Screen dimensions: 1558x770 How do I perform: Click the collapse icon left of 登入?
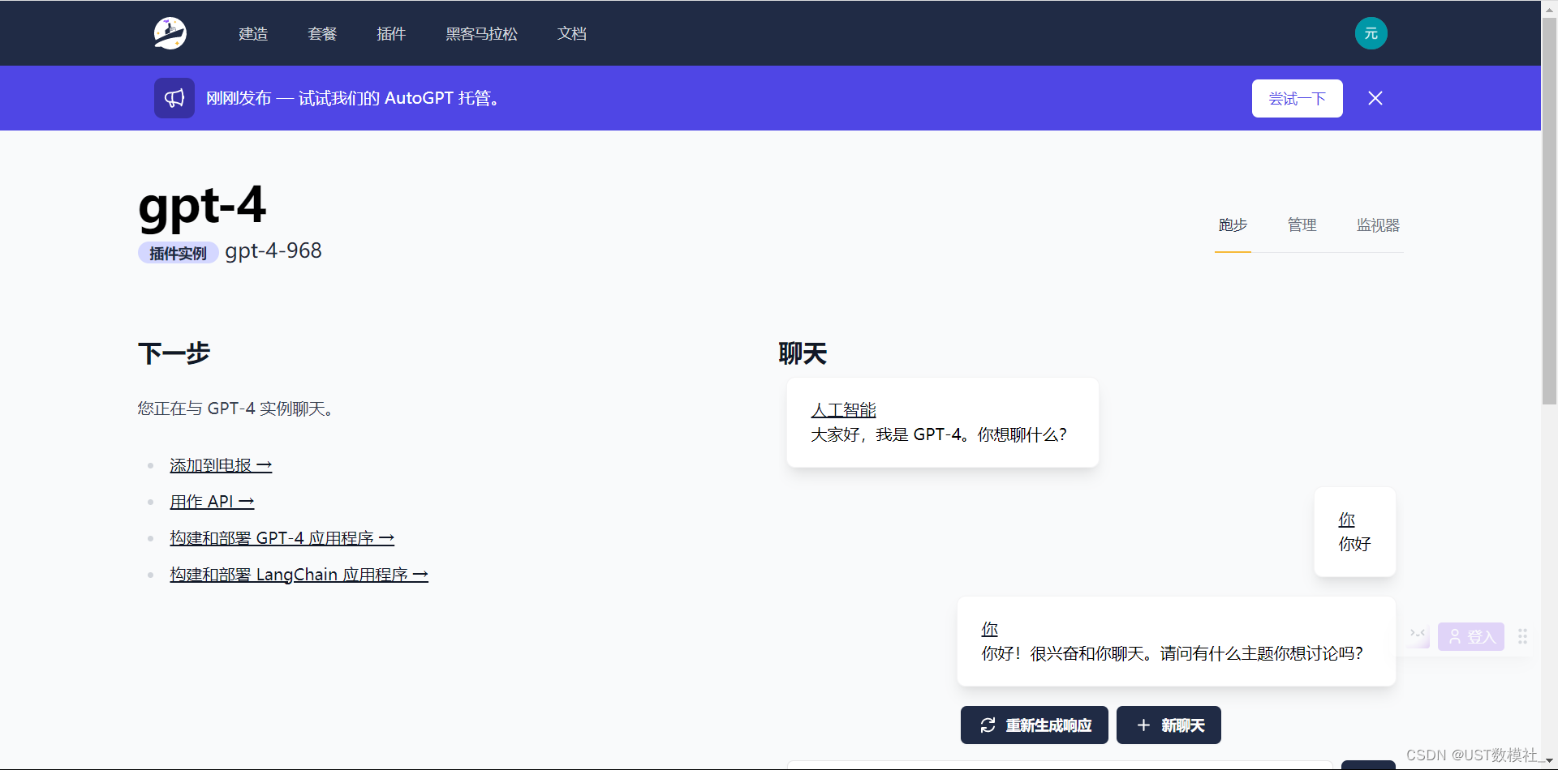1418,635
